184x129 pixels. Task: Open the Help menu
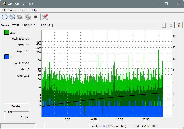tap(33, 10)
